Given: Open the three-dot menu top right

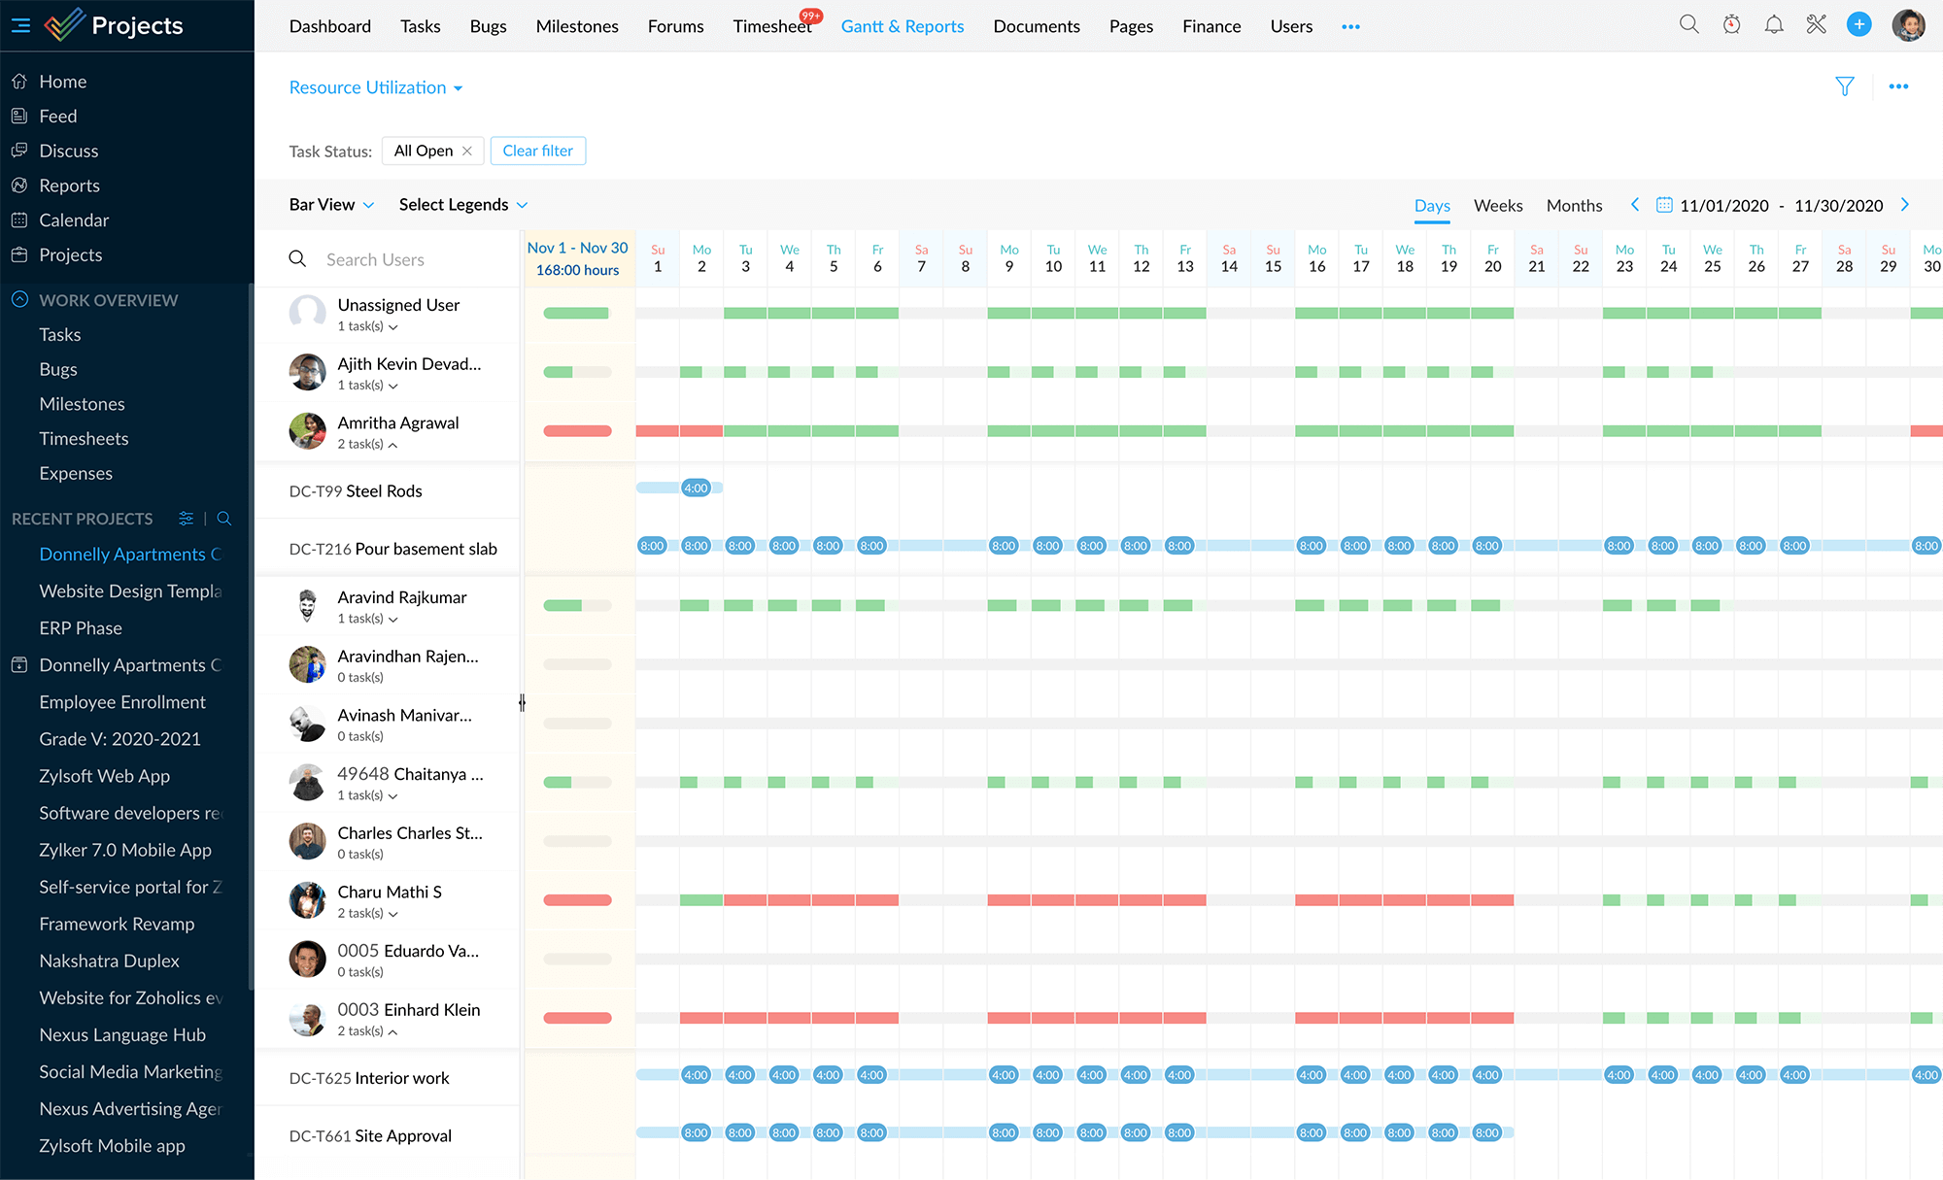Looking at the screenshot, I should pyautogui.click(x=1898, y=86).
